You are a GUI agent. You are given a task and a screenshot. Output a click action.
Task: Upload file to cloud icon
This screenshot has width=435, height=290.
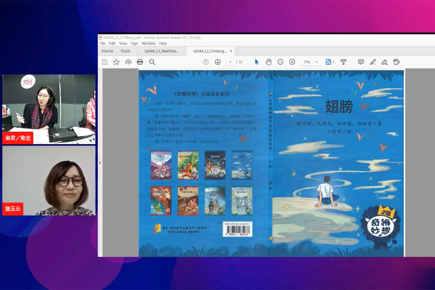click(x=128, y=62)
